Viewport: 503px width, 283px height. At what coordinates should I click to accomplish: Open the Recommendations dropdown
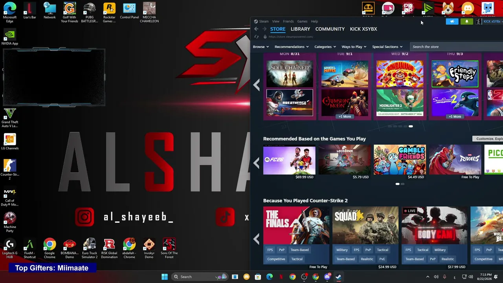click(292, 47)
